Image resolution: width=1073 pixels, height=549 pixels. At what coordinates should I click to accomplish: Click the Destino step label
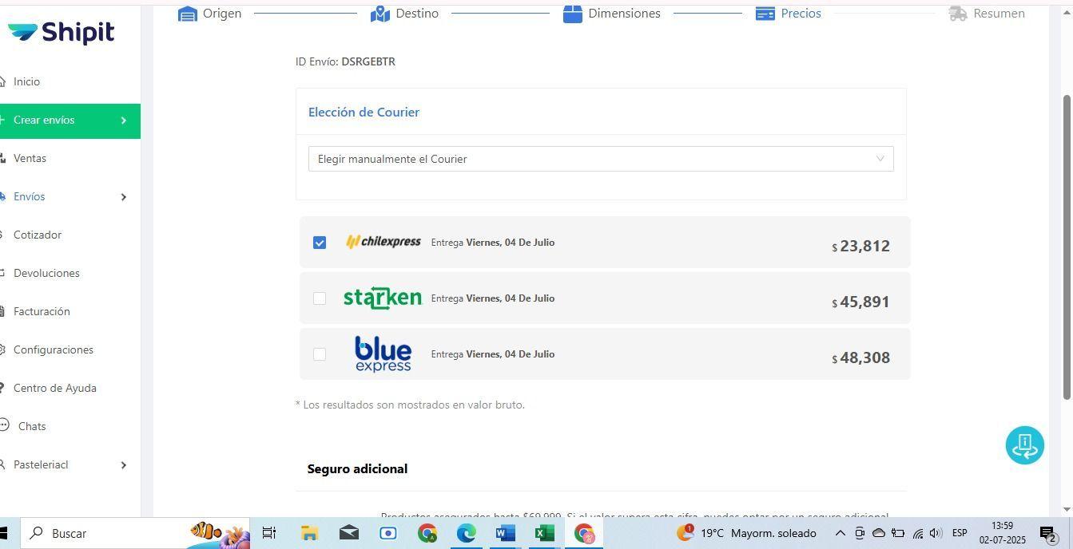pos(417,14)
